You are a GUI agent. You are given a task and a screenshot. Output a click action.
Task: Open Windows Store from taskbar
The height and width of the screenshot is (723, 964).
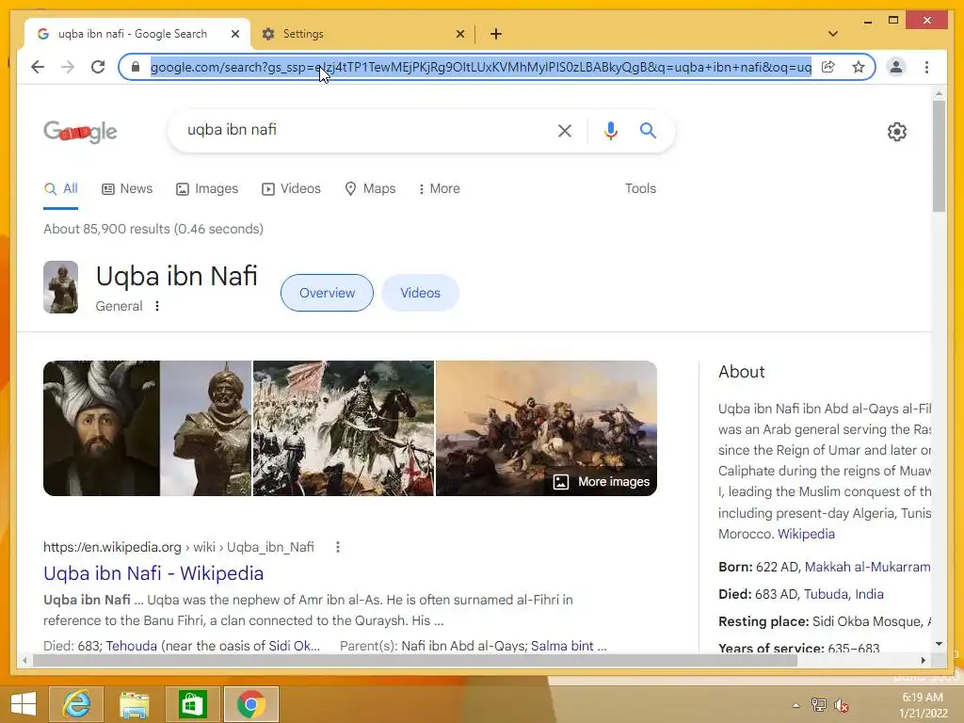(192, 704)
